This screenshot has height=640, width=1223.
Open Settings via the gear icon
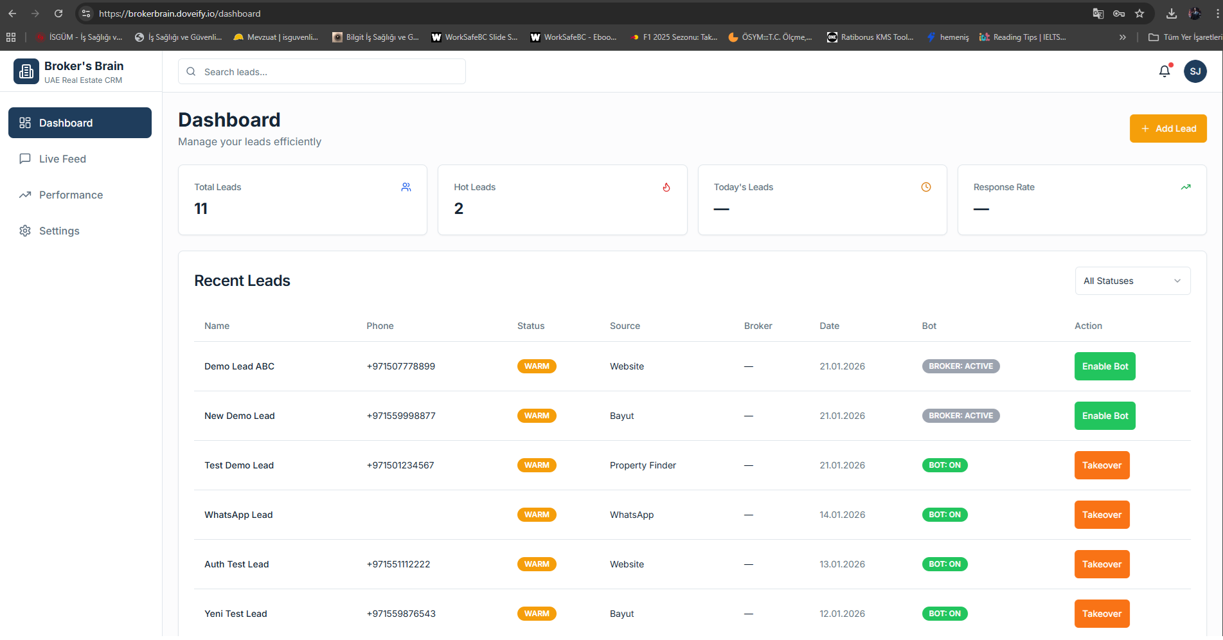[24, 231]
